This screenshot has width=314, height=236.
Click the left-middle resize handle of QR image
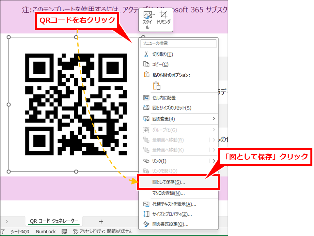click(x=8, y=105)
